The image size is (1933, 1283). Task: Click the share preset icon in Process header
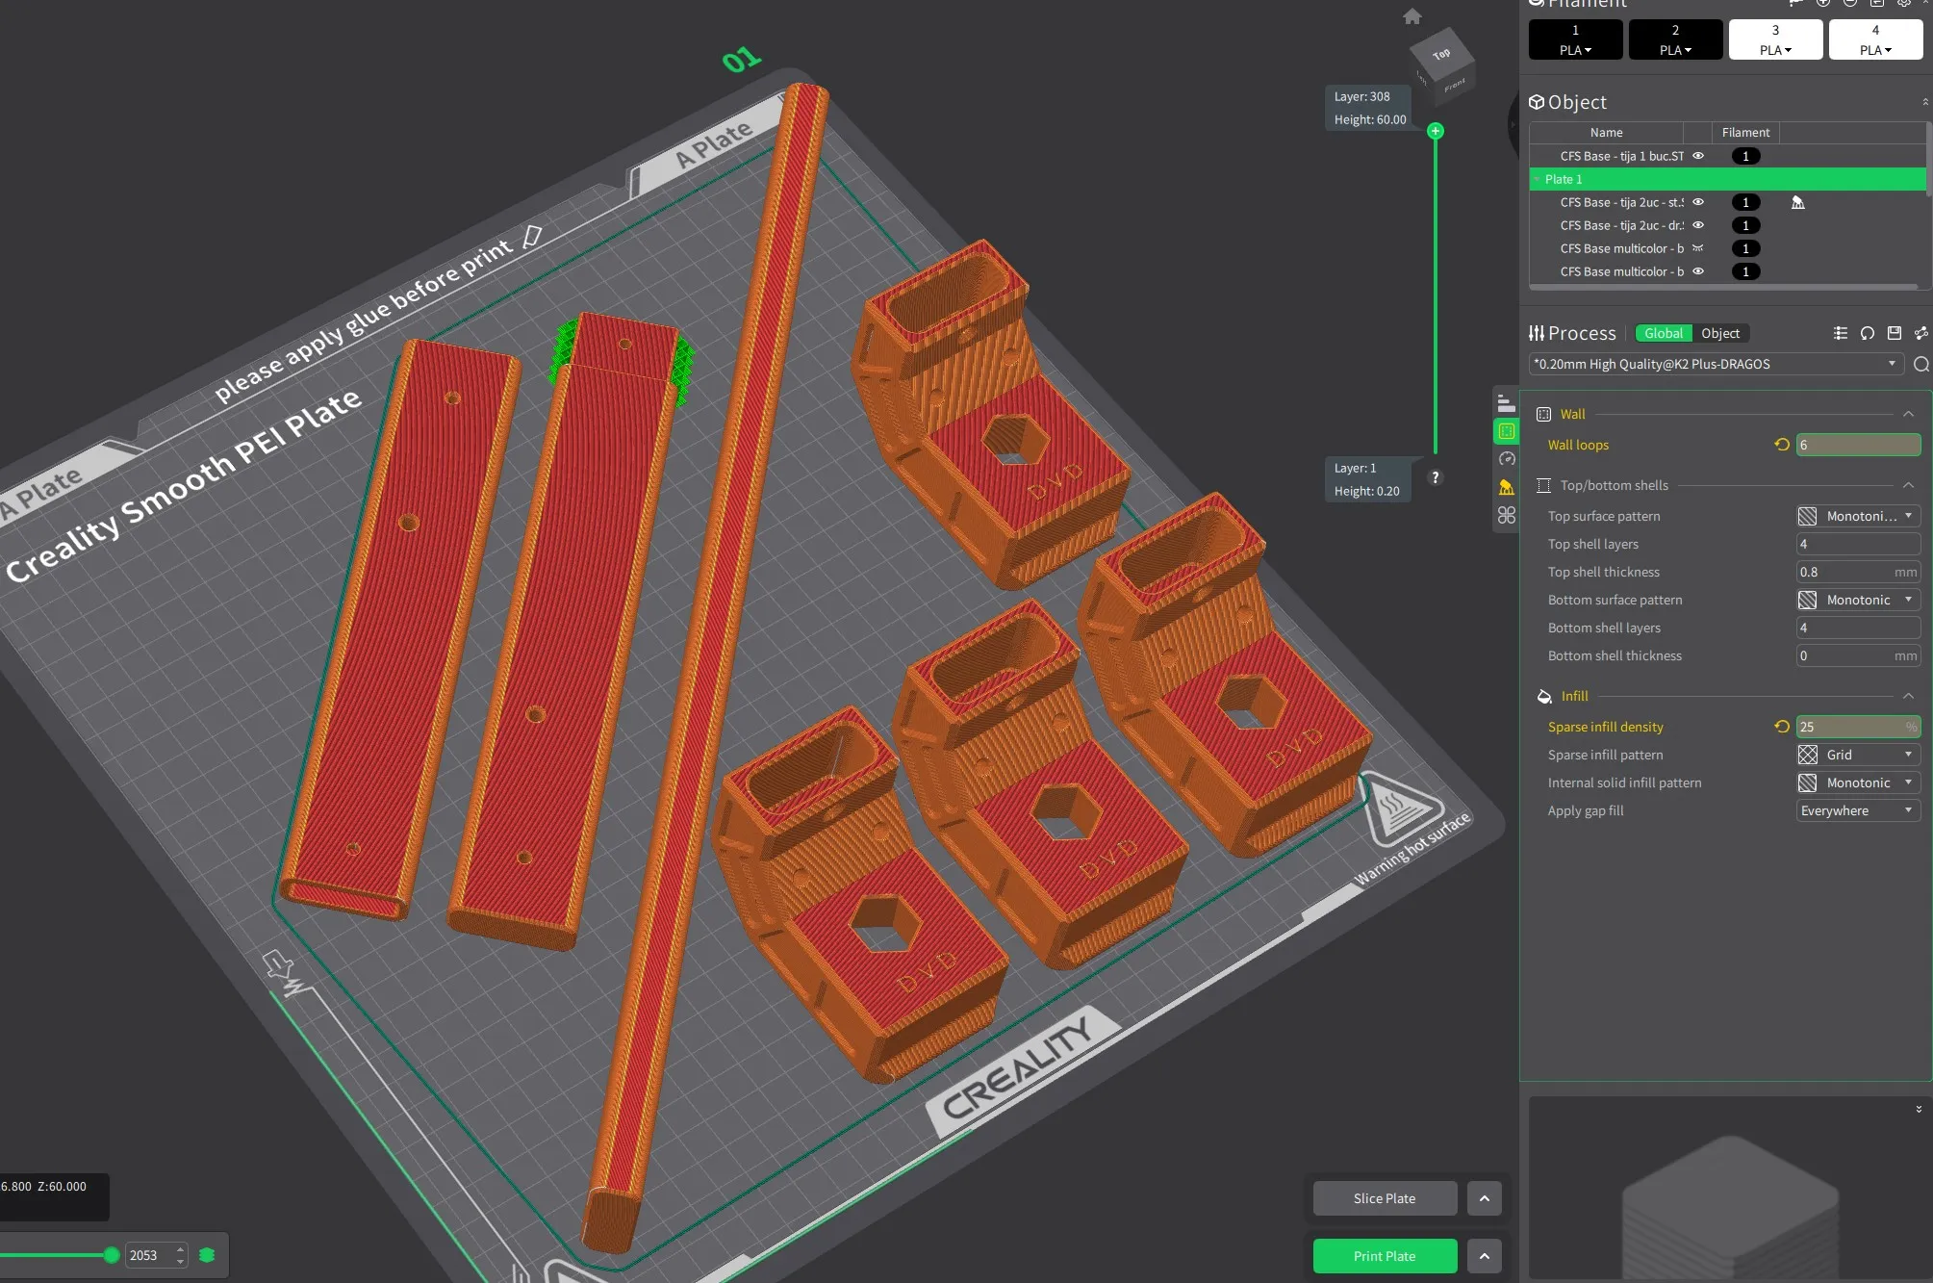click(x=1920, y=333)
